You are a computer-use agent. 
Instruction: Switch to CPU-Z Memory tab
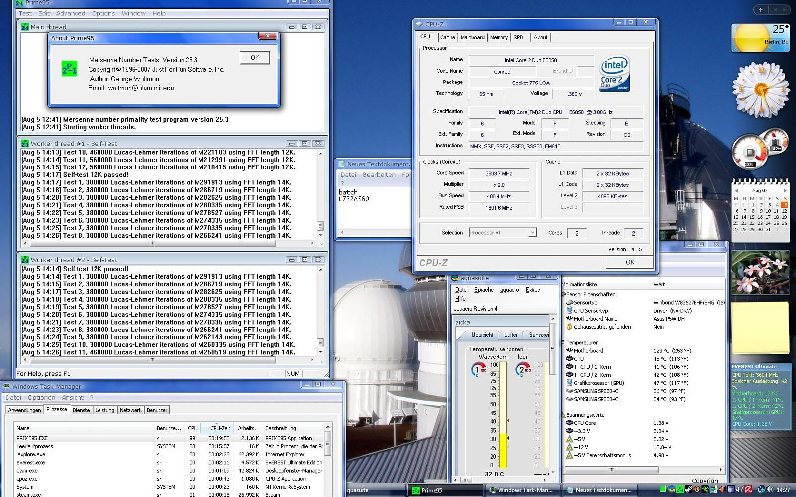[x=498, y=37]
